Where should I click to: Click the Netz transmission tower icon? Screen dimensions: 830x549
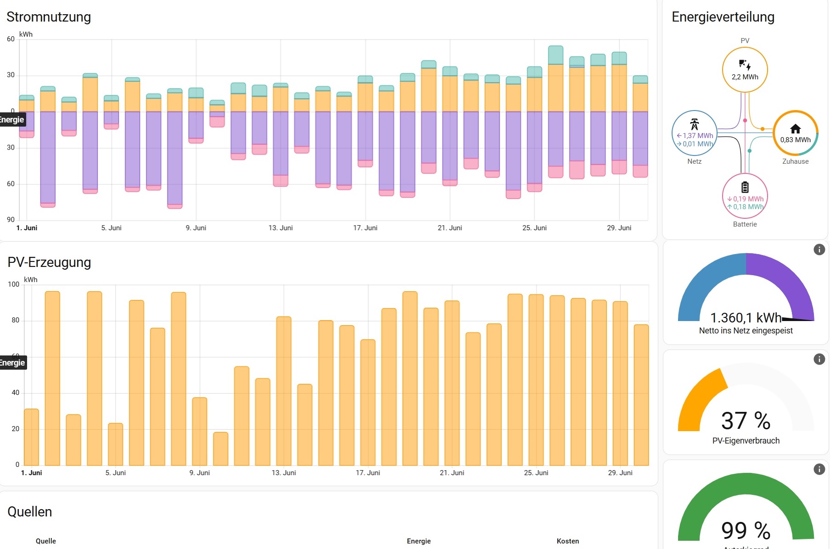[694, 124]
